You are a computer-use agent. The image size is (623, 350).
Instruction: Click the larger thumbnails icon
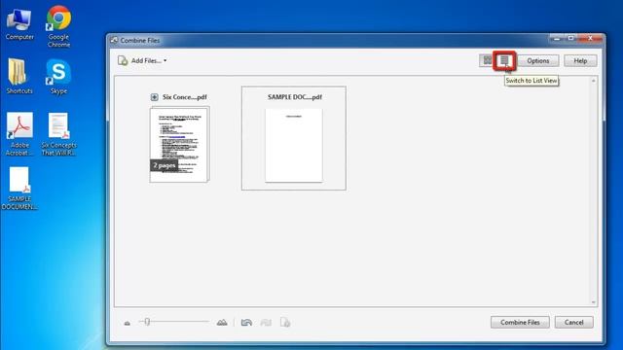click(x=222, y=323)
